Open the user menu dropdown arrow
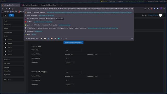Viewport: 167px width, 94px height. [x=163, y=15]
